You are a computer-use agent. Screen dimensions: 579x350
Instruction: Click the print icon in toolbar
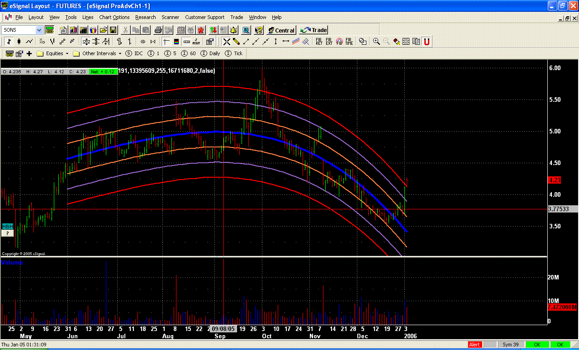tap(158, 30)
